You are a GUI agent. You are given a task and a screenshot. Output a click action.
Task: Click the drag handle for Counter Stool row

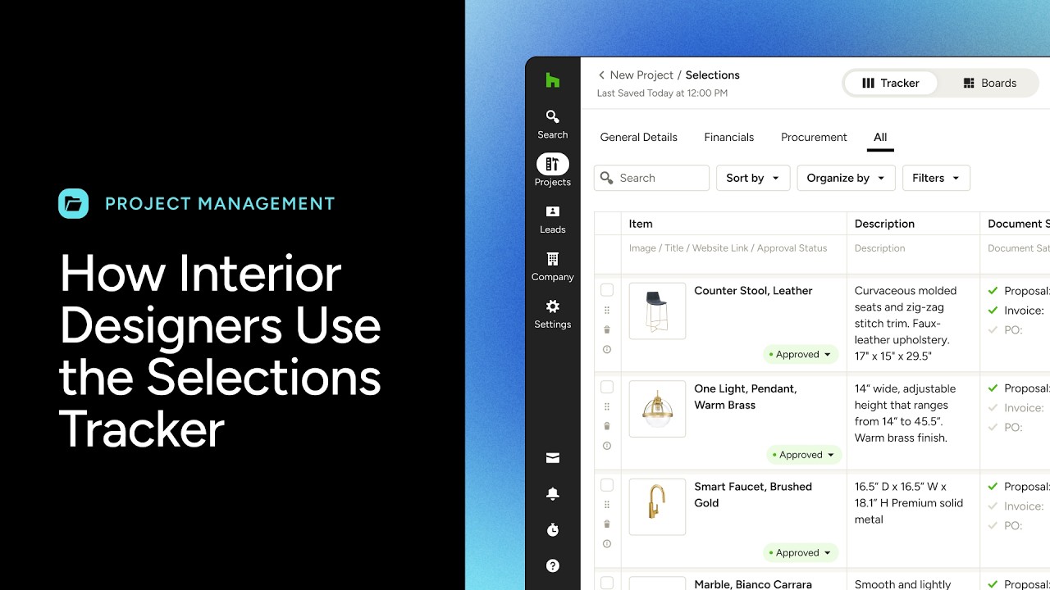(x=607, y=310)
